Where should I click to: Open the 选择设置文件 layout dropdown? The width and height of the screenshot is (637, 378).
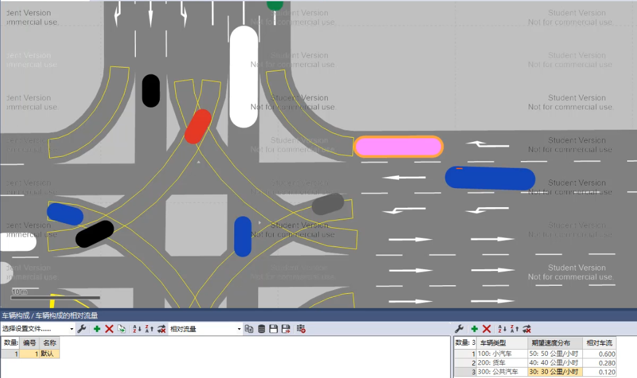(38, 329)
